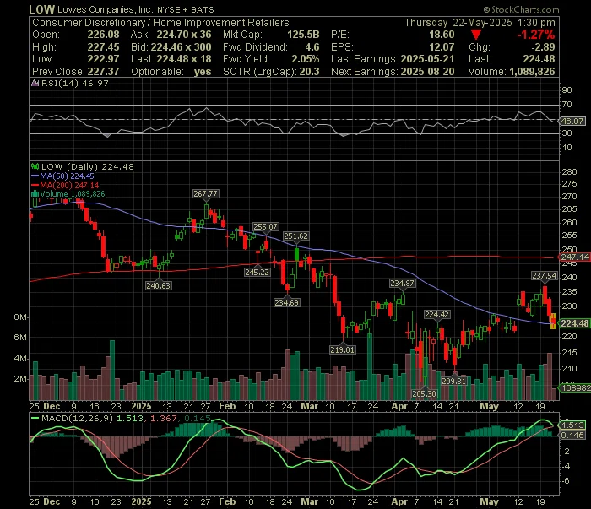This screenshot has height=509, width=591.
Task: Click the High value 227.45
Action: pyautogui.click(x=103, y=47)
